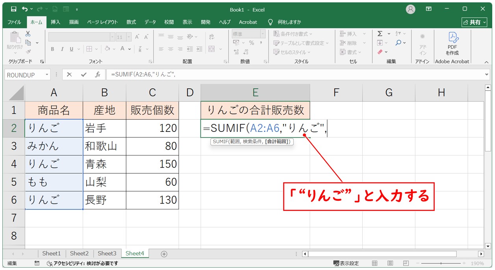Click the Find and Select magnifier icon
This screenshot has height=270, width=495.
(x=399, y=43)
